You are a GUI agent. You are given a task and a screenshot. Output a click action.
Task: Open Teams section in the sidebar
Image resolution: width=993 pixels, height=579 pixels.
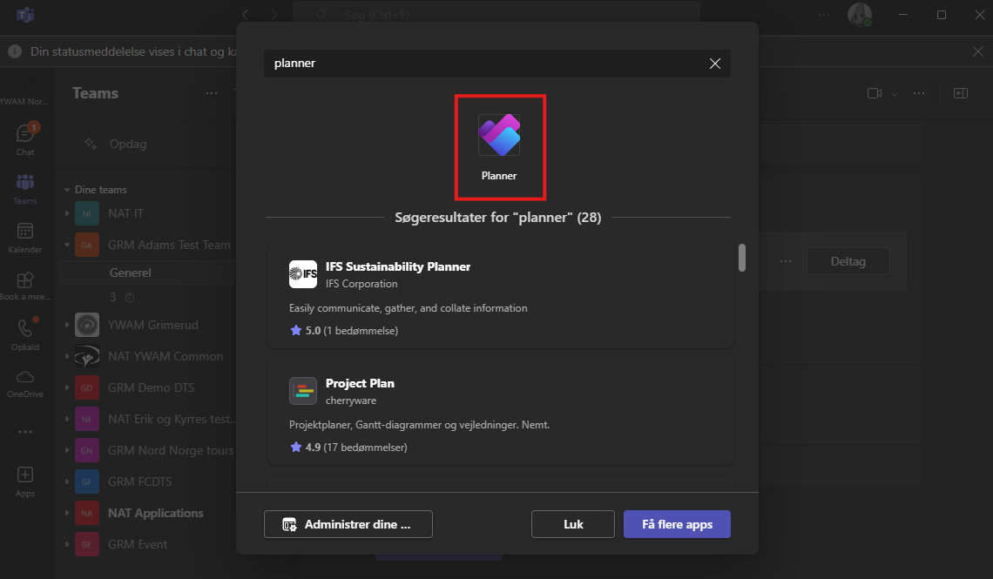[x=25, y=189]
